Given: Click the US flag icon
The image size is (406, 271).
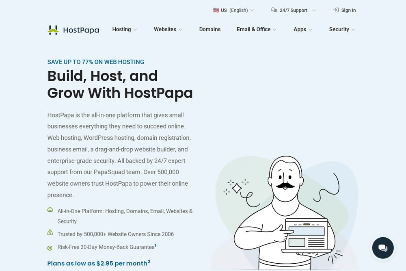Looking at the screenshot, I should pyautogui.click(x=216, y=11).
